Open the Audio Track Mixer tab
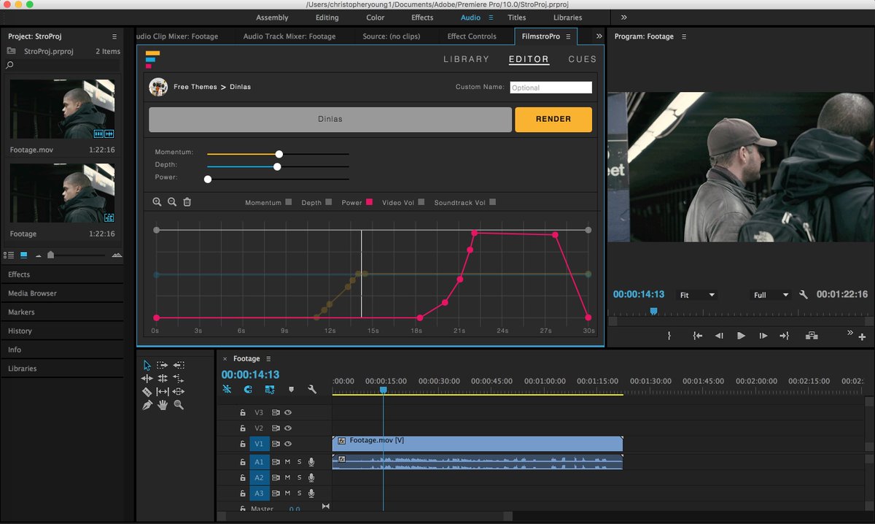Image resolution: width=875 pixels, height=524 pixels. point(289,36)
